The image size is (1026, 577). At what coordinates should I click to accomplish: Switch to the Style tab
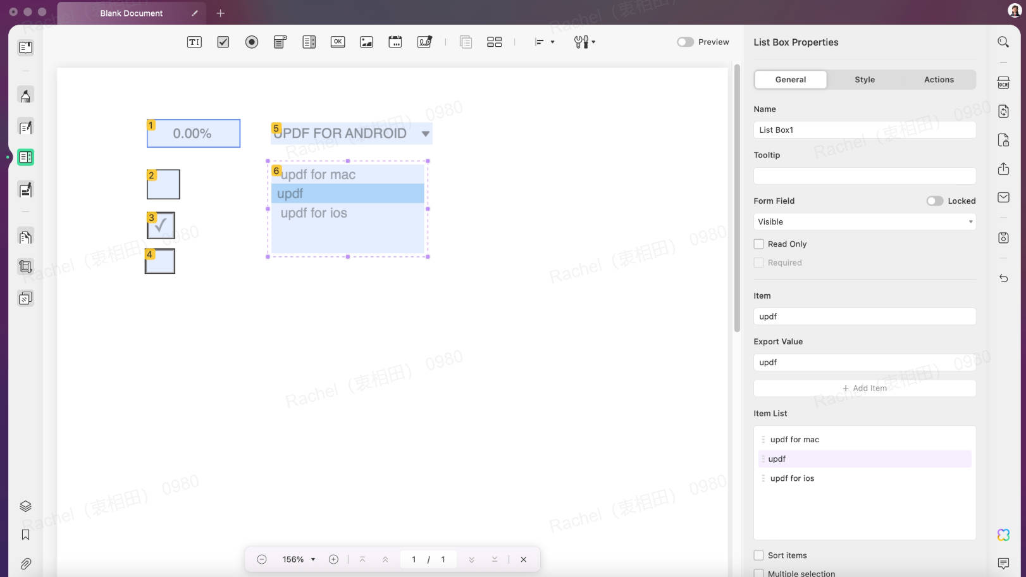click(x=864, y=80)
